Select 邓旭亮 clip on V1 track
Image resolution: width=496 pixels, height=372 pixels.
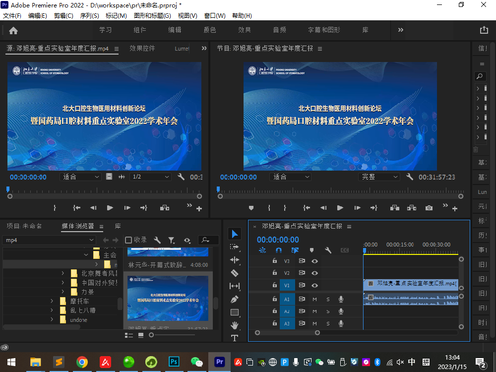(411, 285)
